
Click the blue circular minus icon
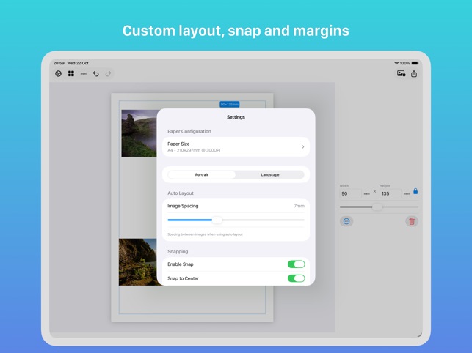(346, 221)
